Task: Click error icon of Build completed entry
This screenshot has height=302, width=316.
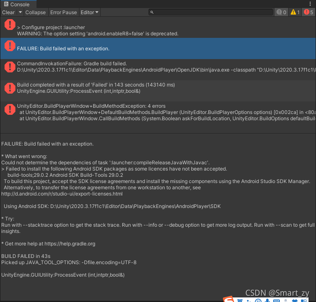Action: [10, 88]
